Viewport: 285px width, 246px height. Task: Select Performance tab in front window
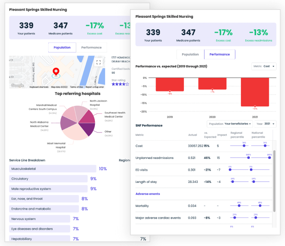tap(219, 54)
